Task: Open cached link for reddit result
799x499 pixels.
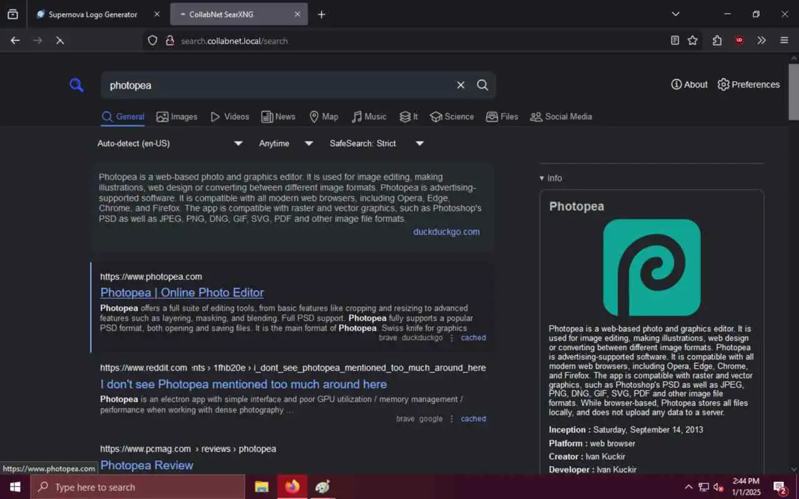Action: [473, 419]
